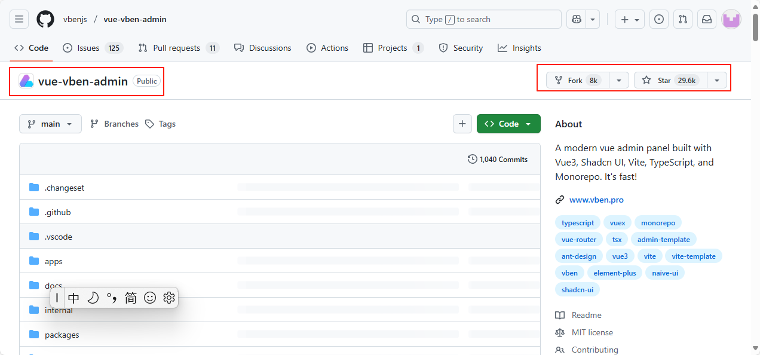Go to GitHub homepage via Octocat logo
760x355 pixels.
click(45, 19)
